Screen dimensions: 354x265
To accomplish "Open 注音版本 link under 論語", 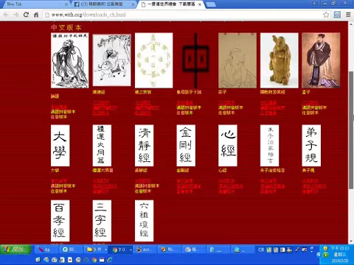I will pyautogui.click(x=59, y=117).
